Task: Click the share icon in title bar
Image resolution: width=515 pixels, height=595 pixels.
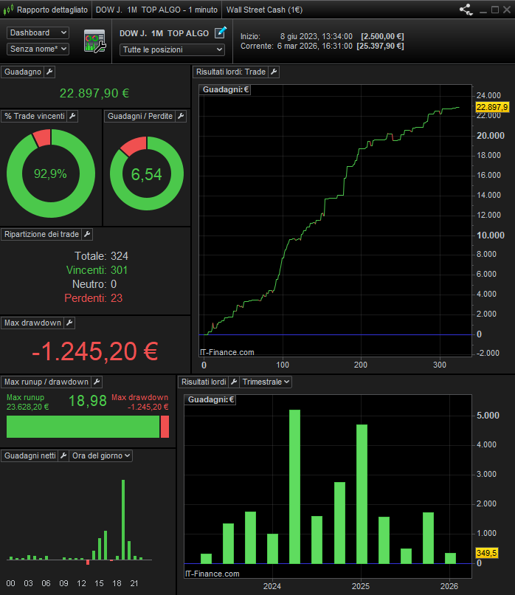Action: (466, 10)
